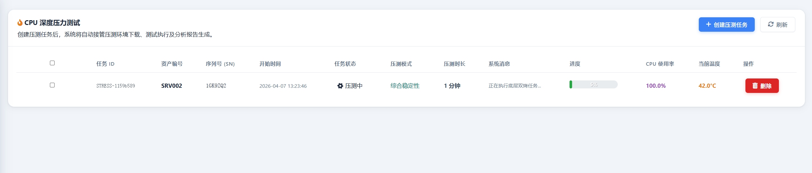Click the 任务 ID column header
812x173 pixels.
point(105,64)
